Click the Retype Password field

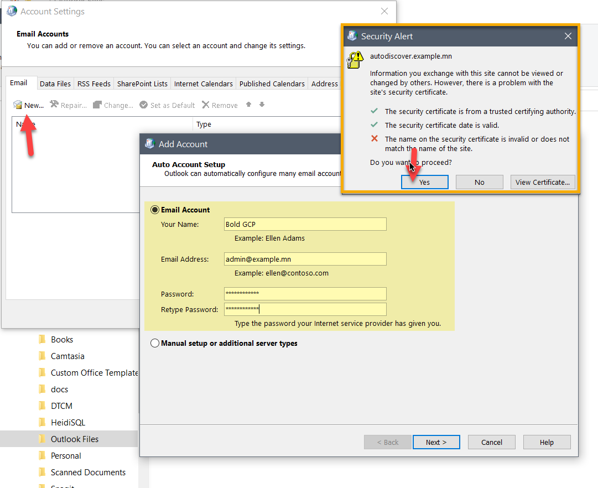[305, 309]
